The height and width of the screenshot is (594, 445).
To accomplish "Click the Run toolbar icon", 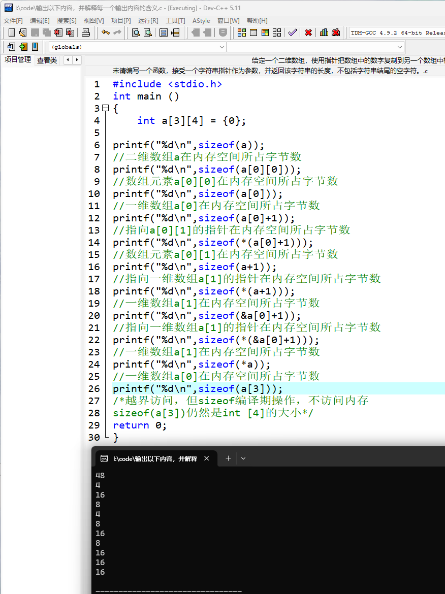I will coord(253,32).
